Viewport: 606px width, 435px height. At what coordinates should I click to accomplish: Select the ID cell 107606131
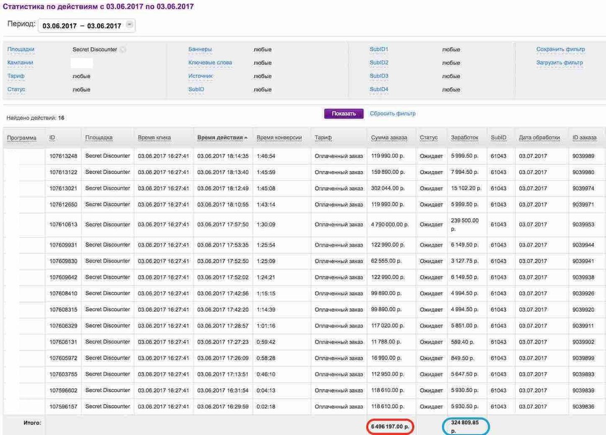(63, 342)
